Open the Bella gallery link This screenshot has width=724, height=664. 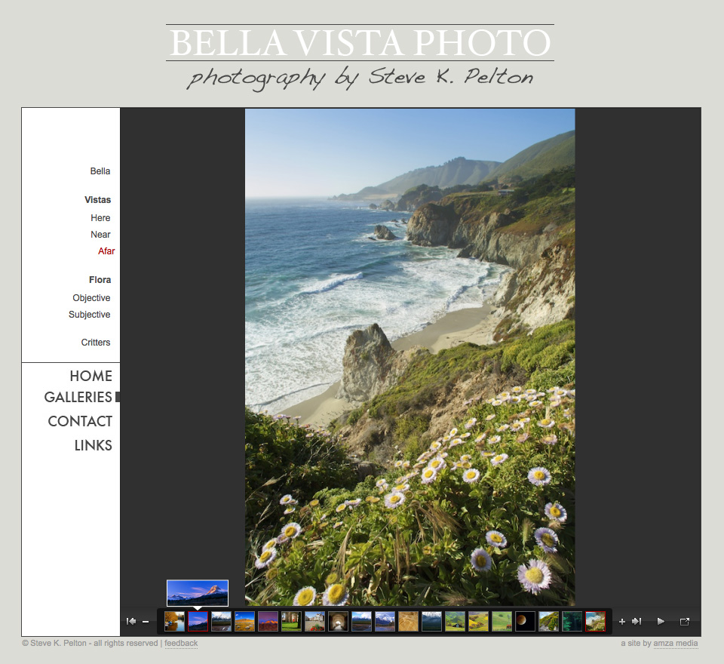100,171
